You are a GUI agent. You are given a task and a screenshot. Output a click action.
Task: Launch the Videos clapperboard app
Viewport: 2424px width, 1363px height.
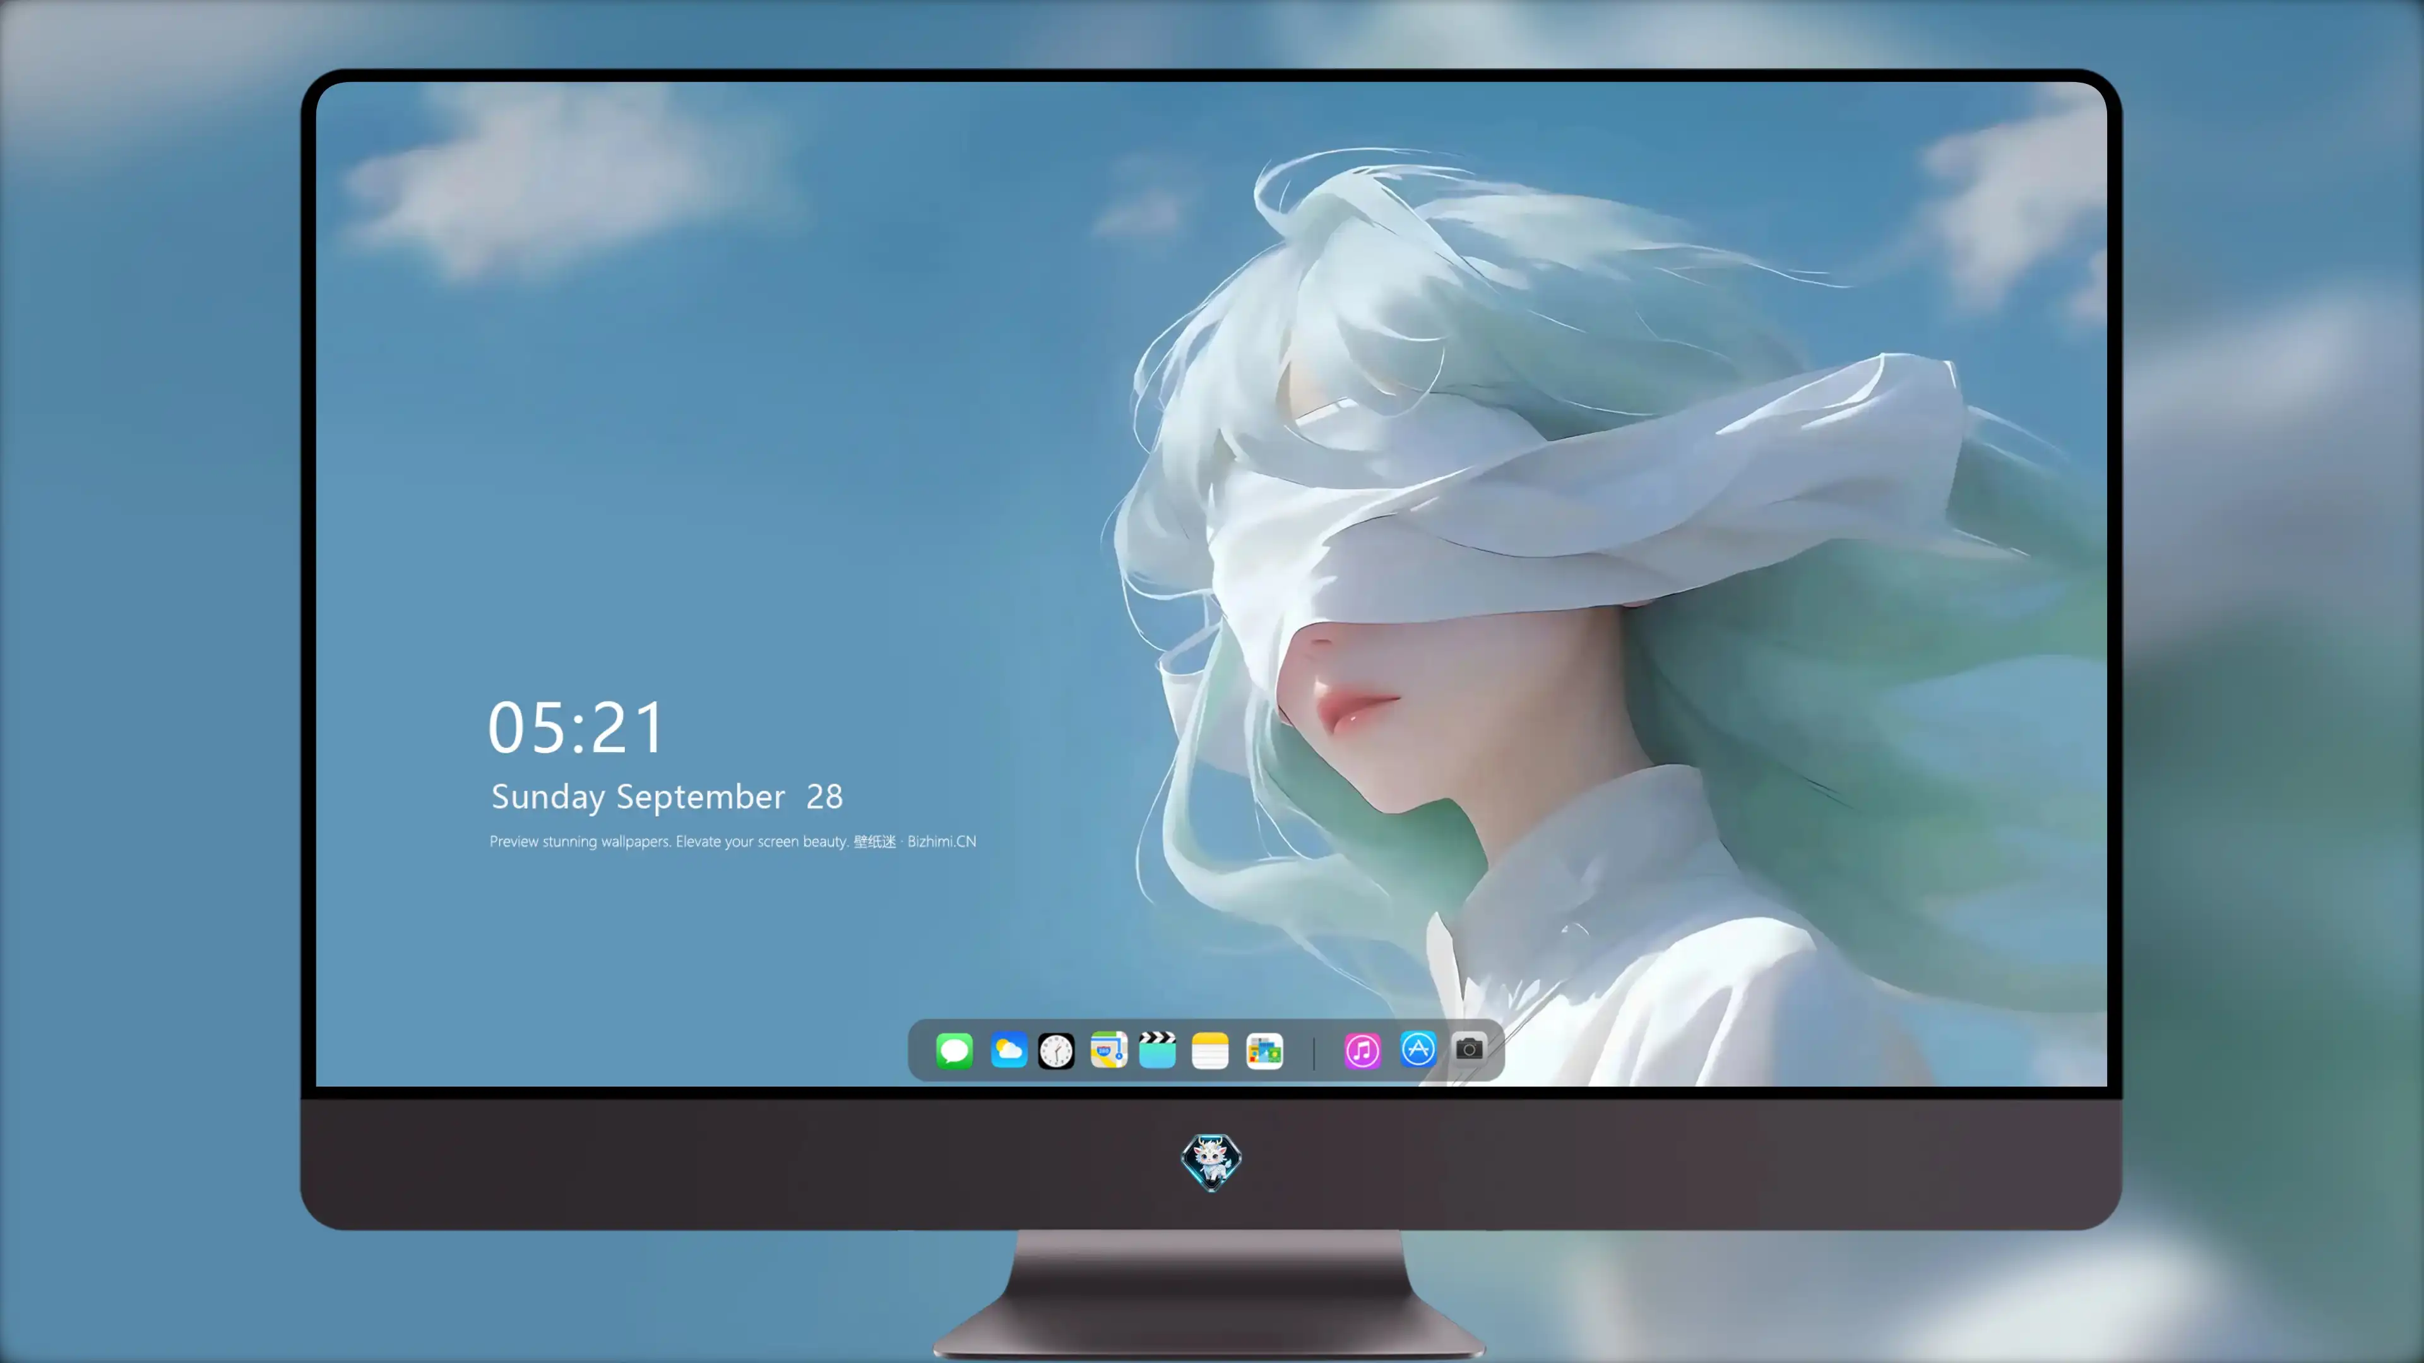pyautogui.click(x=1158, y=1050)
